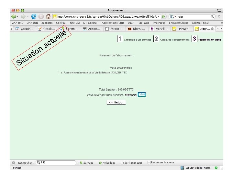Open the back button history dropdown
This screenshot has height=174, width=233.
[x=17, y=16]
